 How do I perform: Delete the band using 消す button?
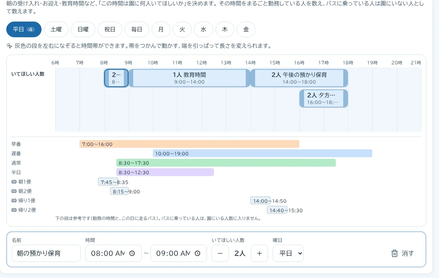coord(402,253)
